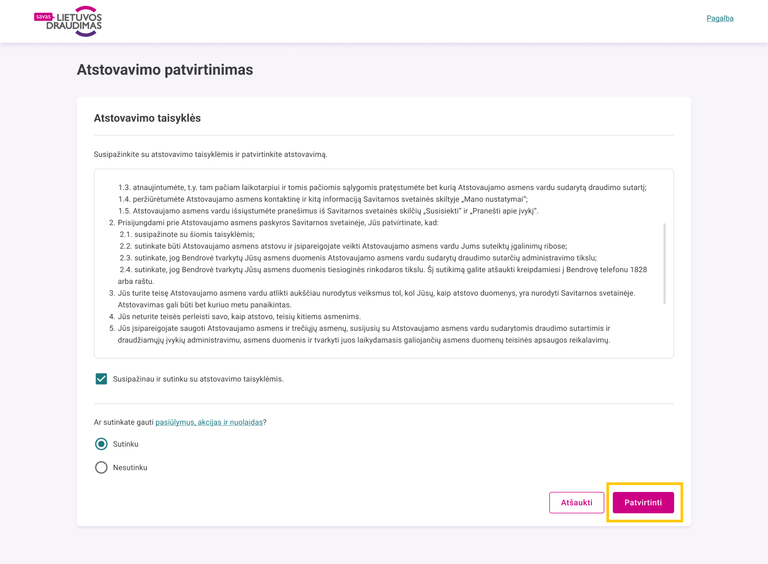Click the Atstovavimo patvirtinimas page heading
Image resolution: width=768 pixels, height=564 pixels.
(x=165, y=70)
